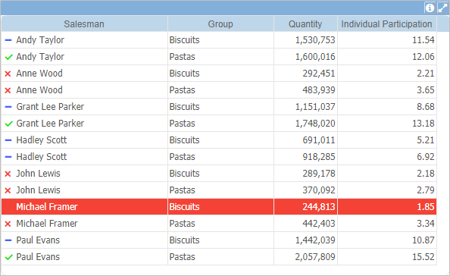Click blue dash icon for Hadley Scott Biscuits
Viewport: 450px width, 276px height.
pos(8,140)
